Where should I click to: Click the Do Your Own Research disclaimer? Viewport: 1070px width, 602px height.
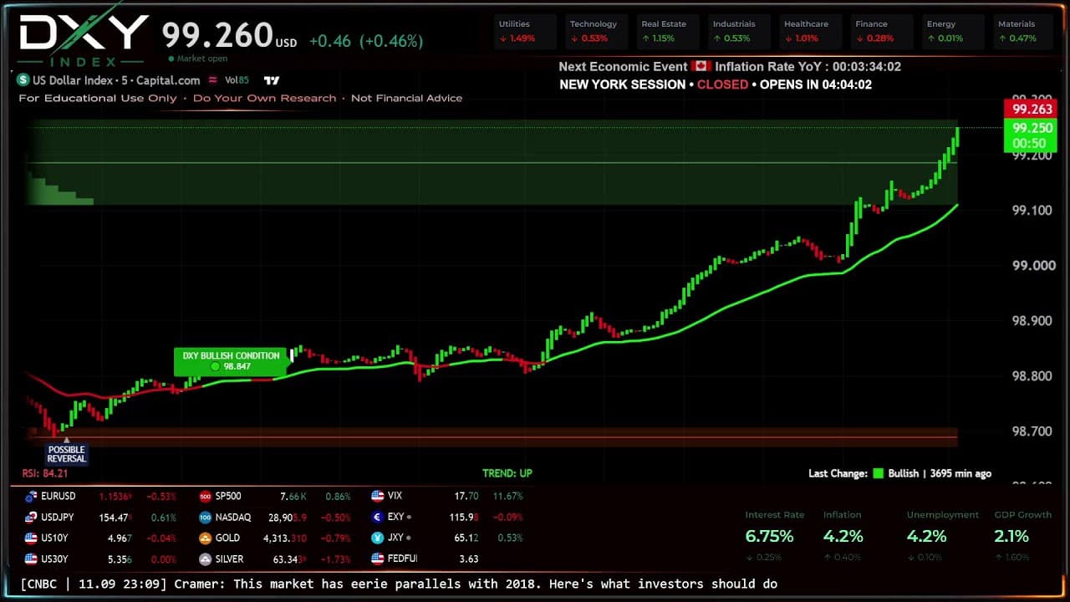tap(264, 98)
